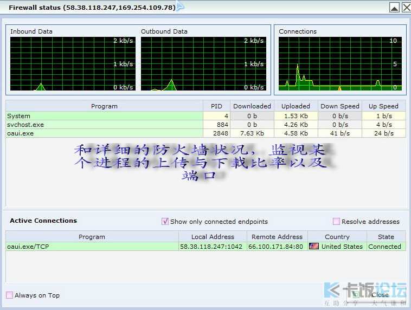This screenshot has height=310, width=411.
Task: Click PID value 884
Action: 222,125
